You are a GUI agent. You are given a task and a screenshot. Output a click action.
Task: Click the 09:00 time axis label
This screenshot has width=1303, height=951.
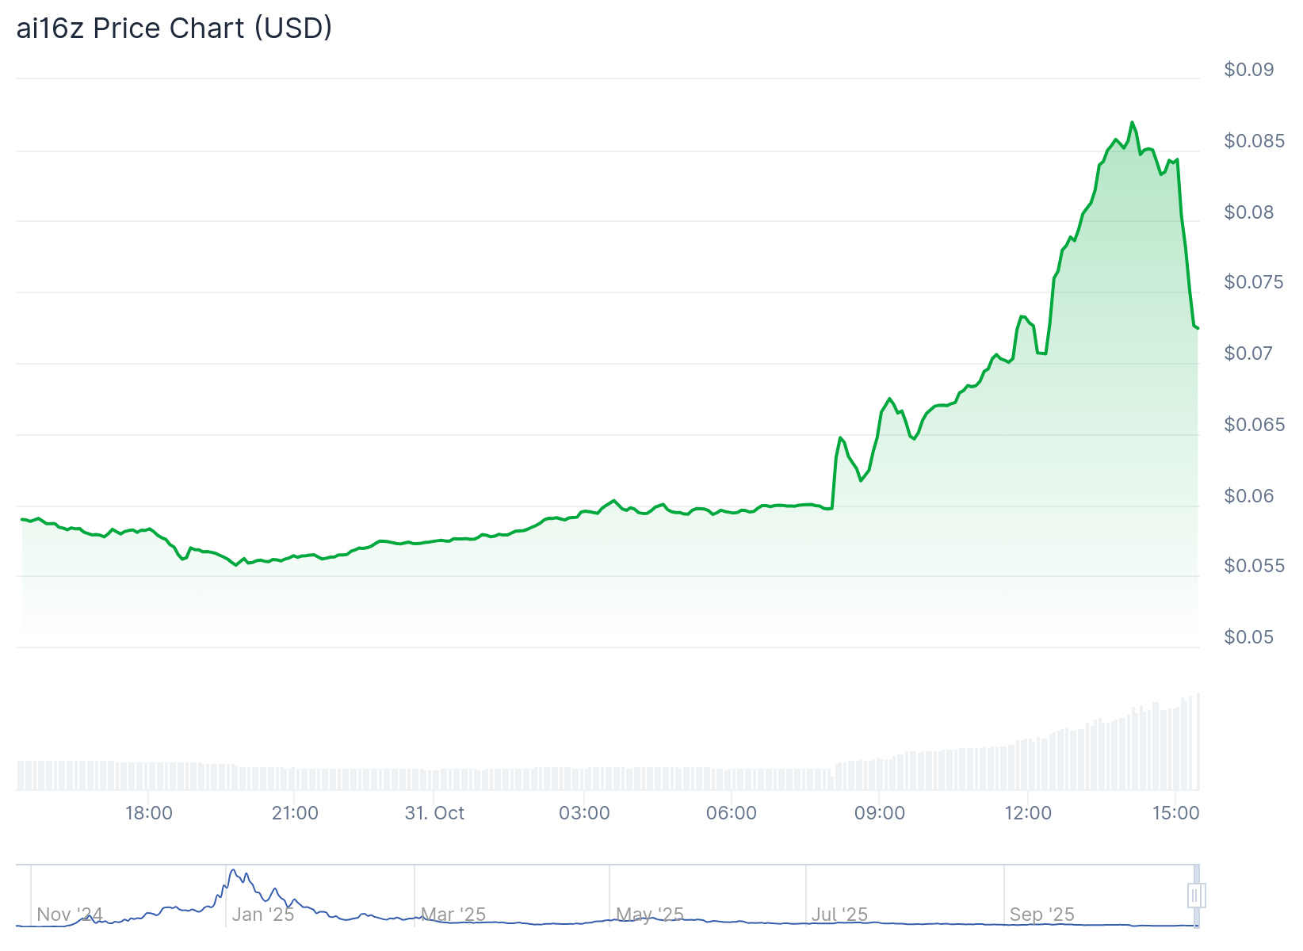(x=879, y=813)
